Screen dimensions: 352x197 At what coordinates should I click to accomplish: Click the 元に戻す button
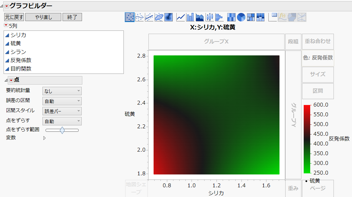[x=14, y=17]
